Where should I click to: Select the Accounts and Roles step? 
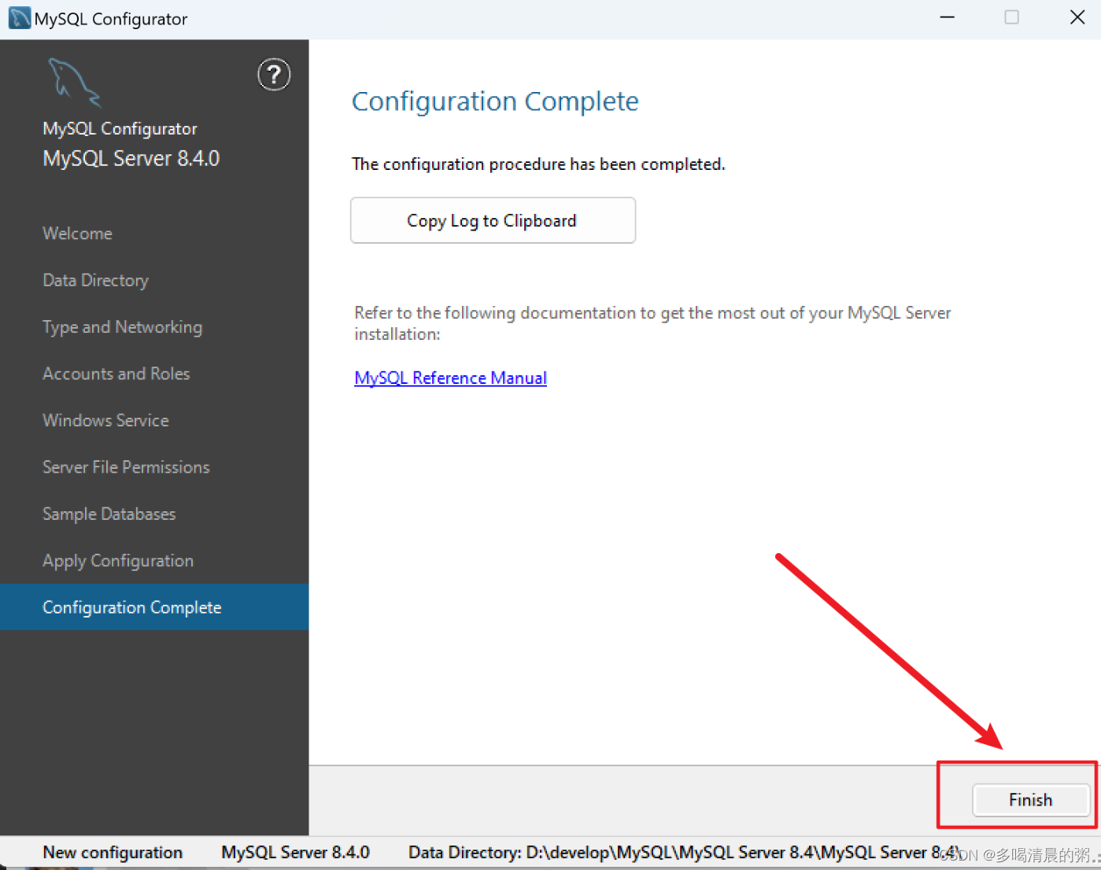pyautogui.click(x=116, y=374)
